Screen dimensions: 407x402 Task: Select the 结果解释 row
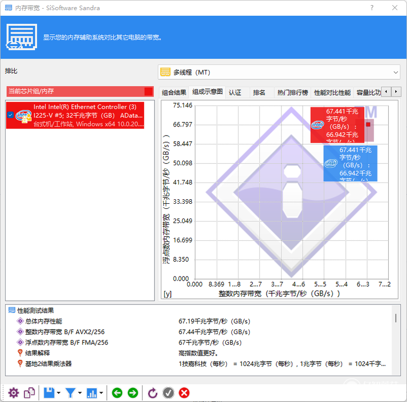[198, 353]
